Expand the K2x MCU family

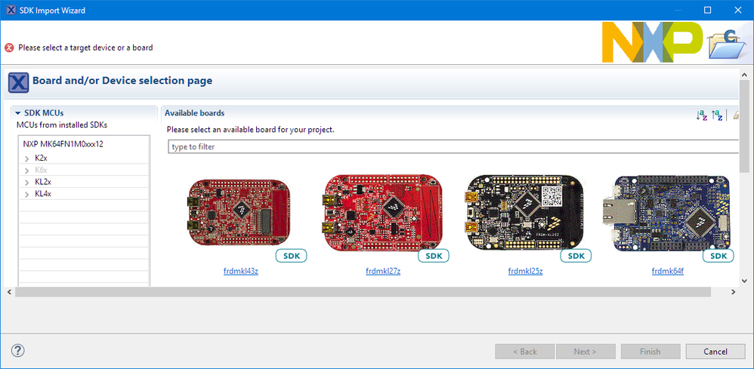[27, 158]
